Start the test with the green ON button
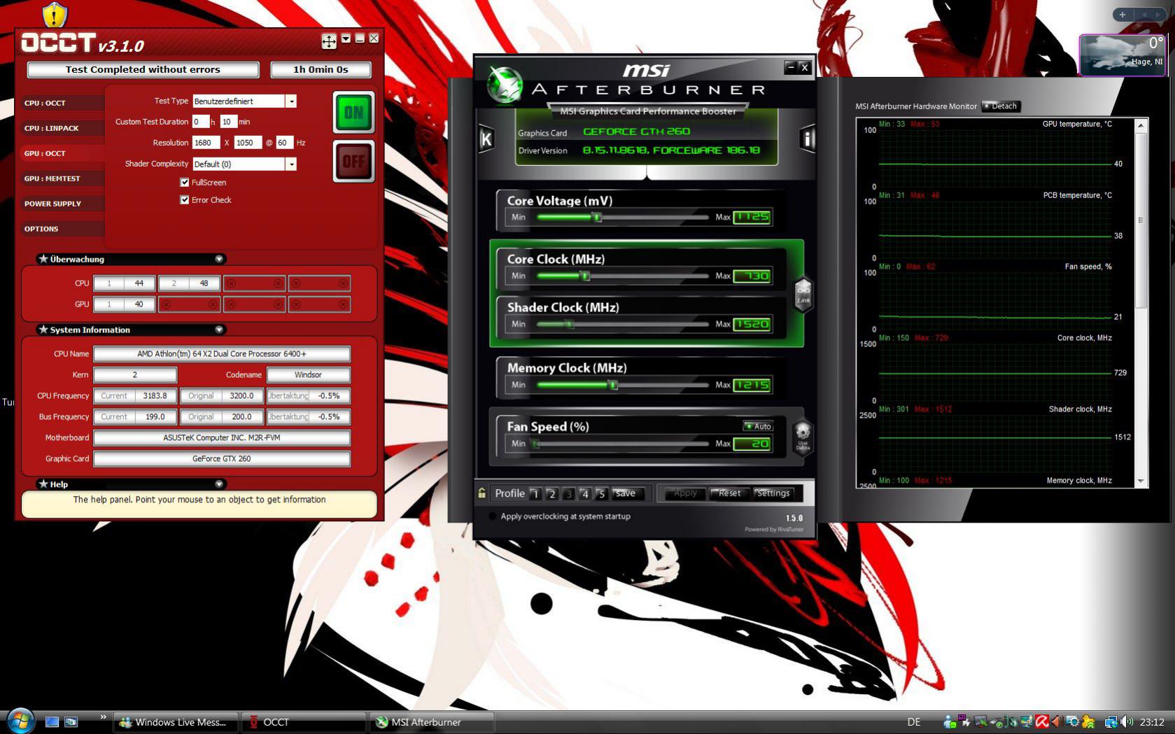 pyautogui.click(x=353, y=112)
